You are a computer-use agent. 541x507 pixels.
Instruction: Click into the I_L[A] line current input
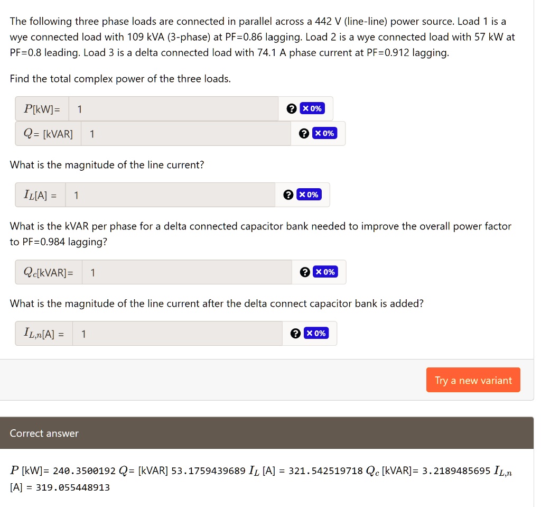point(170,195)
